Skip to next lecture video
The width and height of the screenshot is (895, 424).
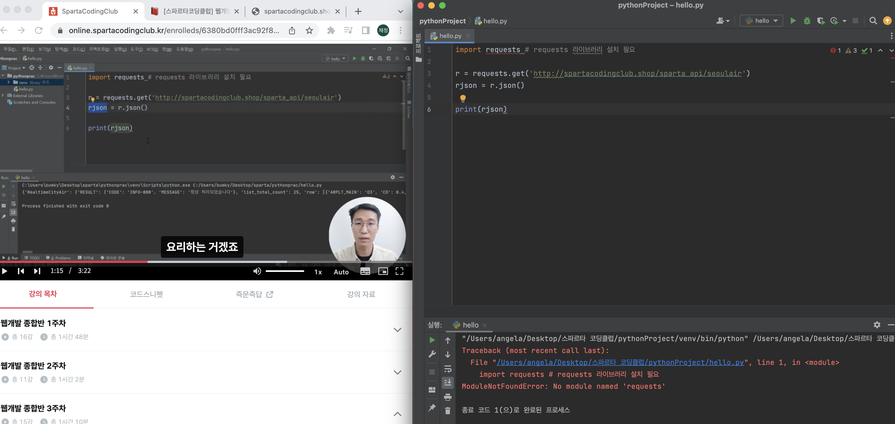point(37,271)
